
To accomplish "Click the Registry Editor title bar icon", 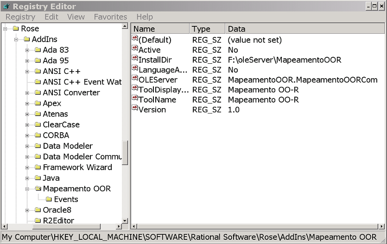I will (x=6, y=6).
